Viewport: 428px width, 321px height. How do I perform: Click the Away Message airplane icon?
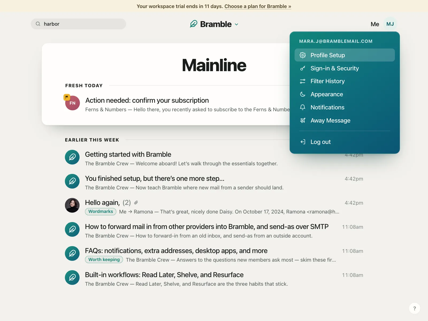[303, 120]
